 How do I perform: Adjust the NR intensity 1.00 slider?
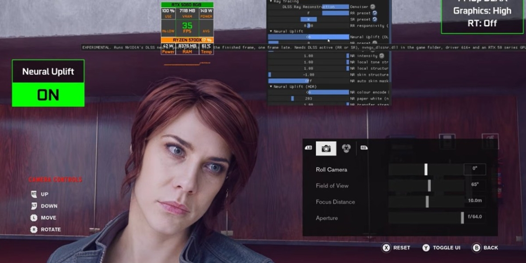pos(308,56)
